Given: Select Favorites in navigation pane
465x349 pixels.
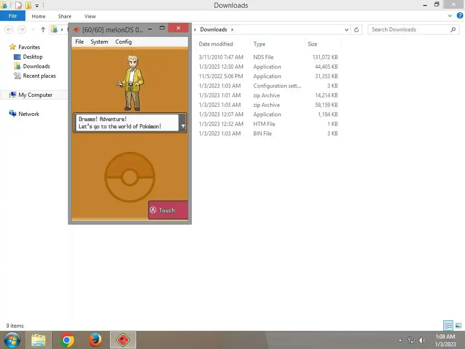Looking at the screenshot, I should point(29,47).
